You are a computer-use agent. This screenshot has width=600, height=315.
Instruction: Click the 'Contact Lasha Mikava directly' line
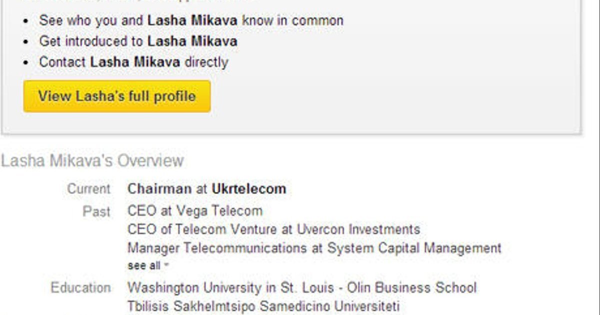coord(133,62)
